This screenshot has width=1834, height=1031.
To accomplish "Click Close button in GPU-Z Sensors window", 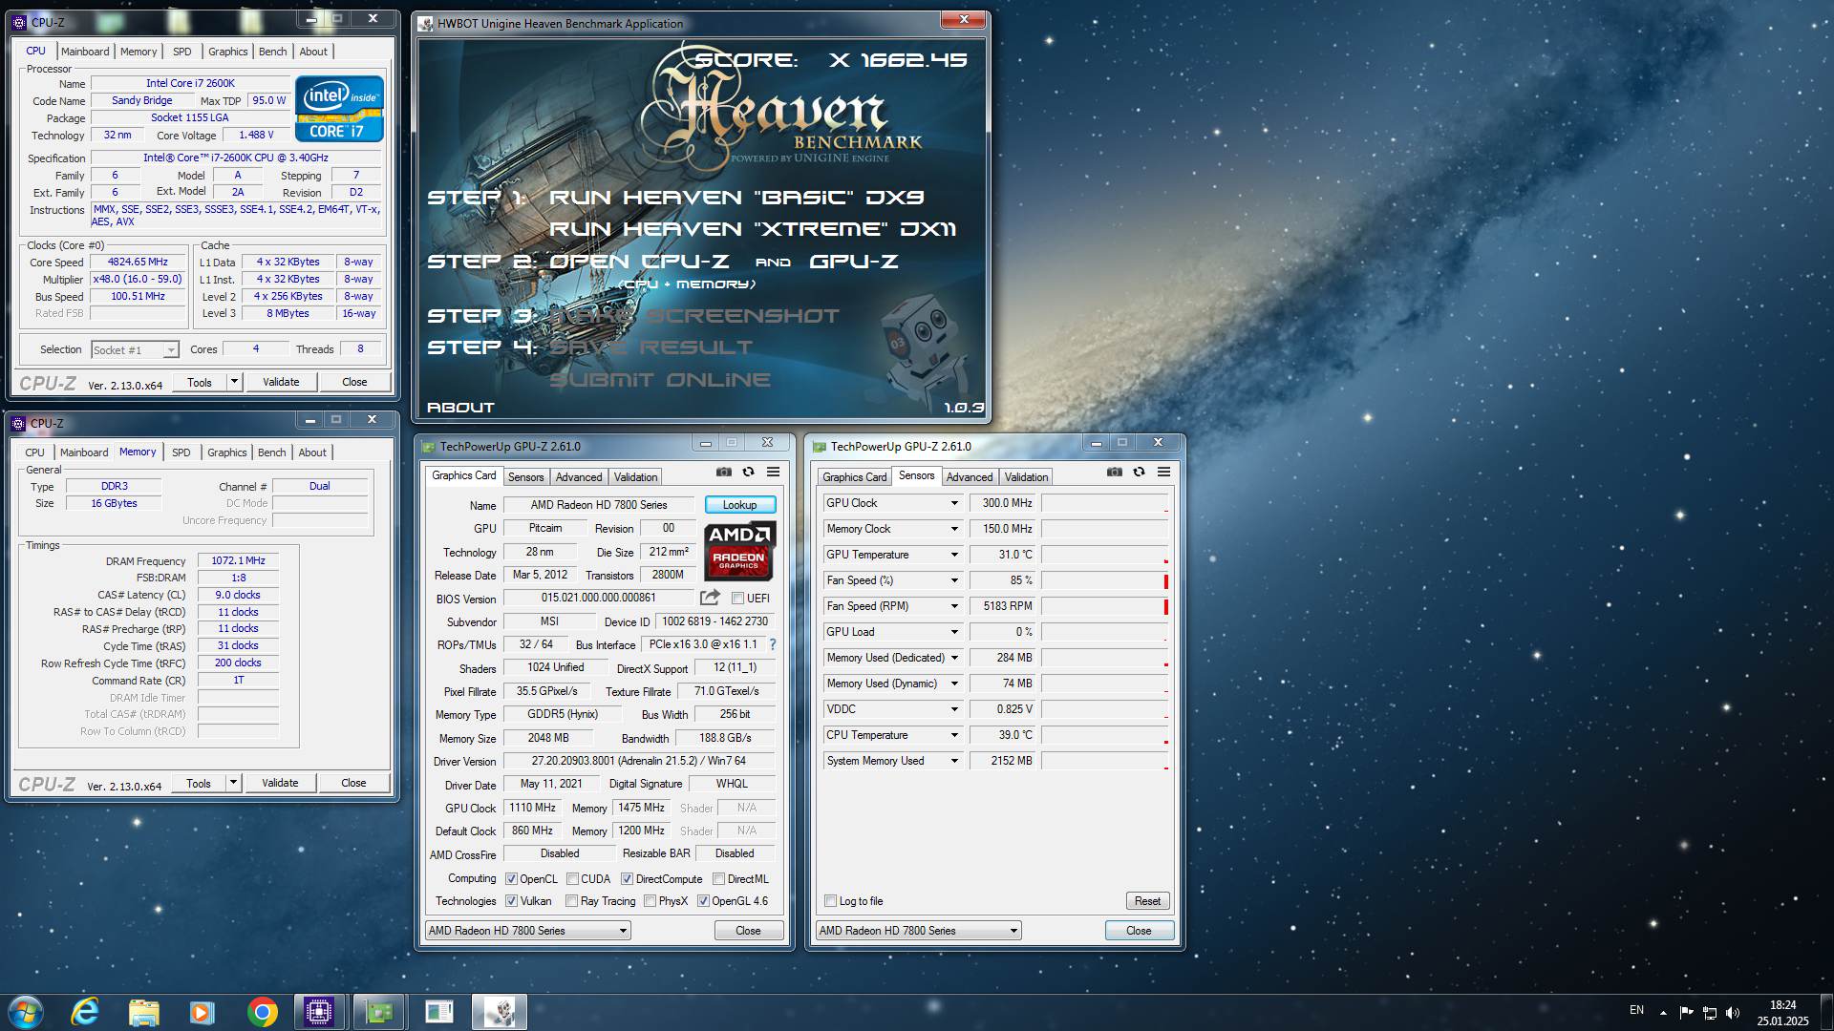I will [1139, 931].
